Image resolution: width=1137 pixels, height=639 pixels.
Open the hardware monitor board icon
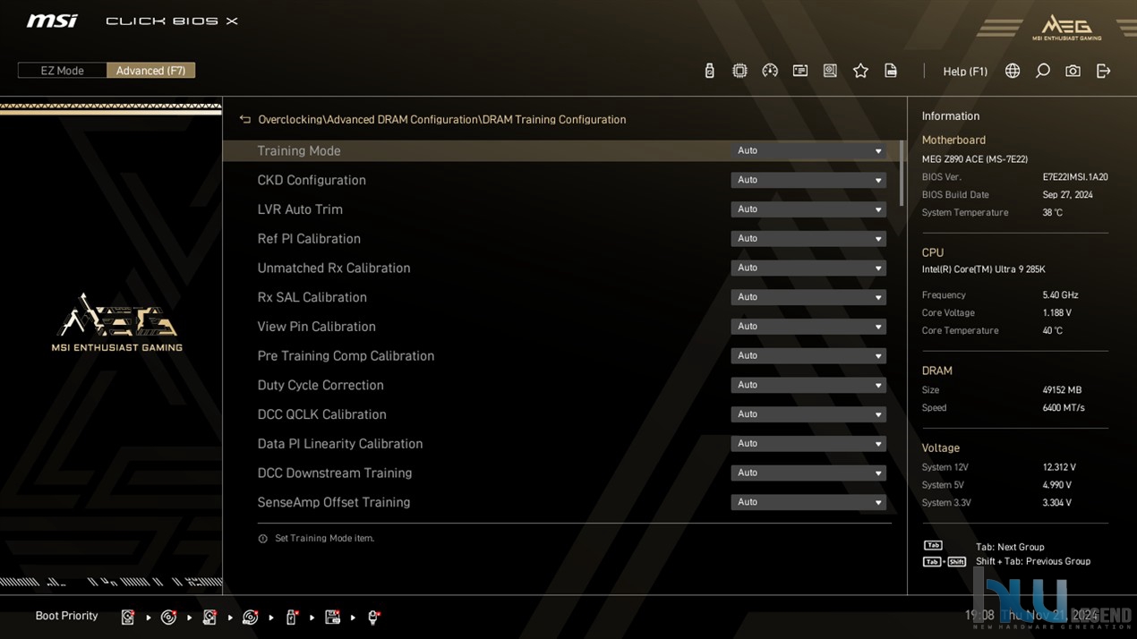pos(830,71)
